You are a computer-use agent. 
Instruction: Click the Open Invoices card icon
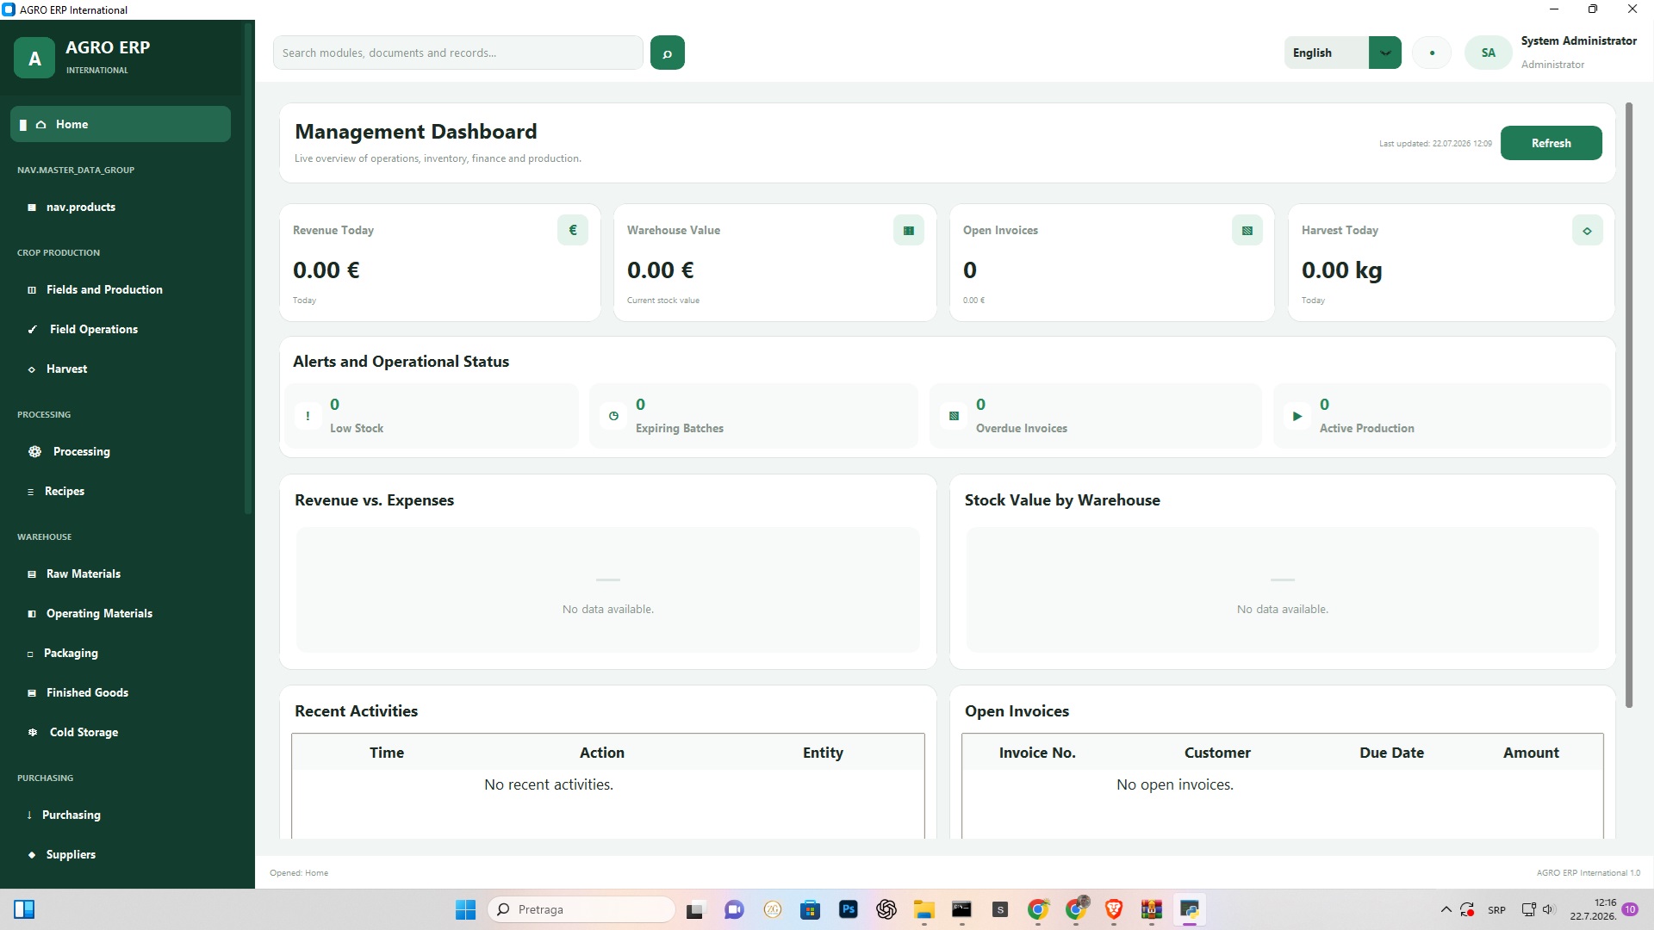click(x=1247, y=230)
